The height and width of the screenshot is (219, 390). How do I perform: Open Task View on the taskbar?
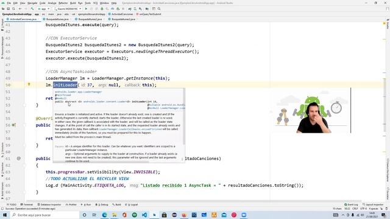94,215
